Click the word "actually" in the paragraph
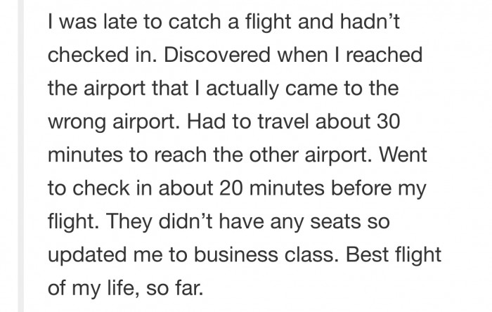 (x=242, y=88)
